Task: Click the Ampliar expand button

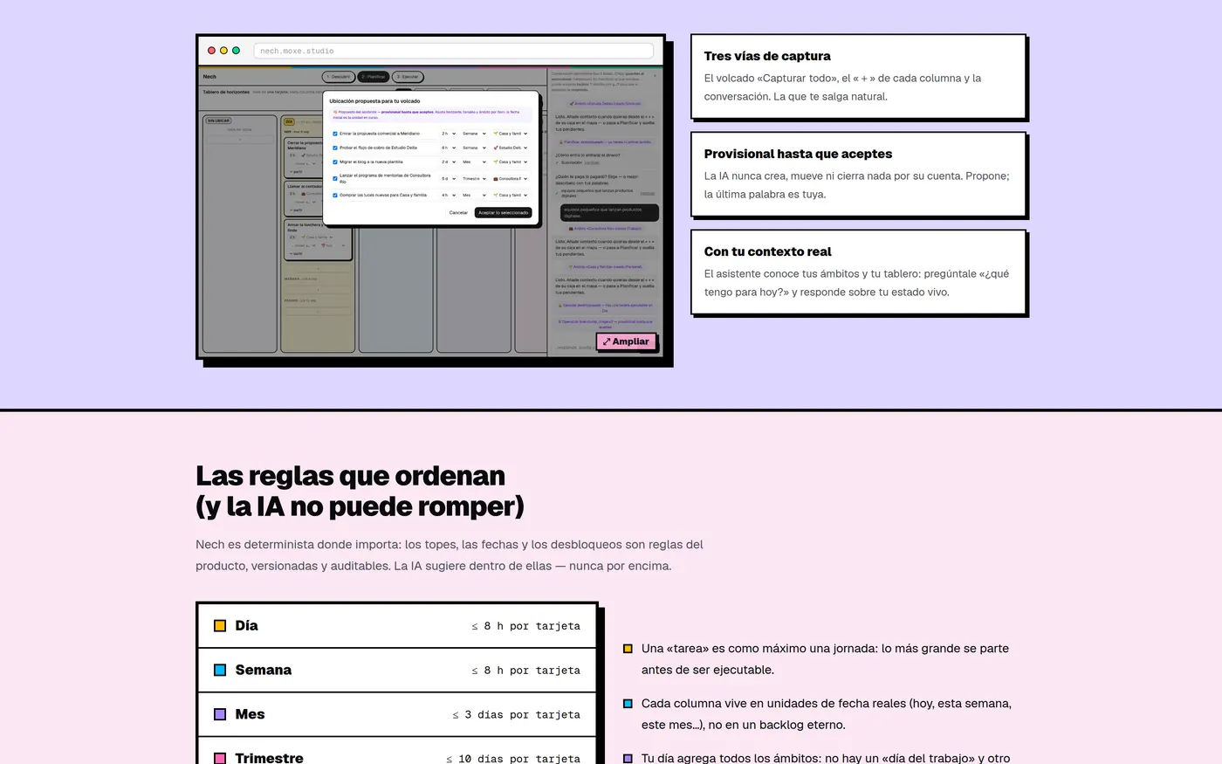Action: click(x=627, y=341)
